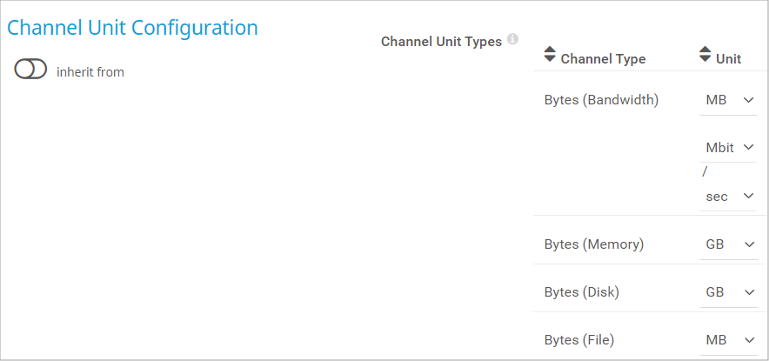Sort by the Unit column header
The image size is (769, 361).
click(x=728, y=59)
